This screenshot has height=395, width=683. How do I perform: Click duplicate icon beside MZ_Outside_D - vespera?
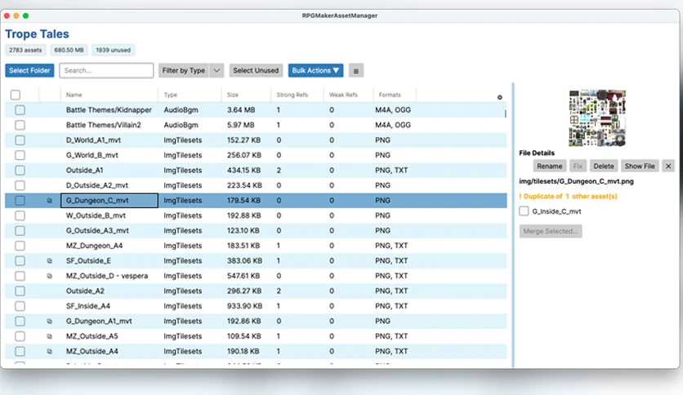pyautogui.click(x=49, y=276)
